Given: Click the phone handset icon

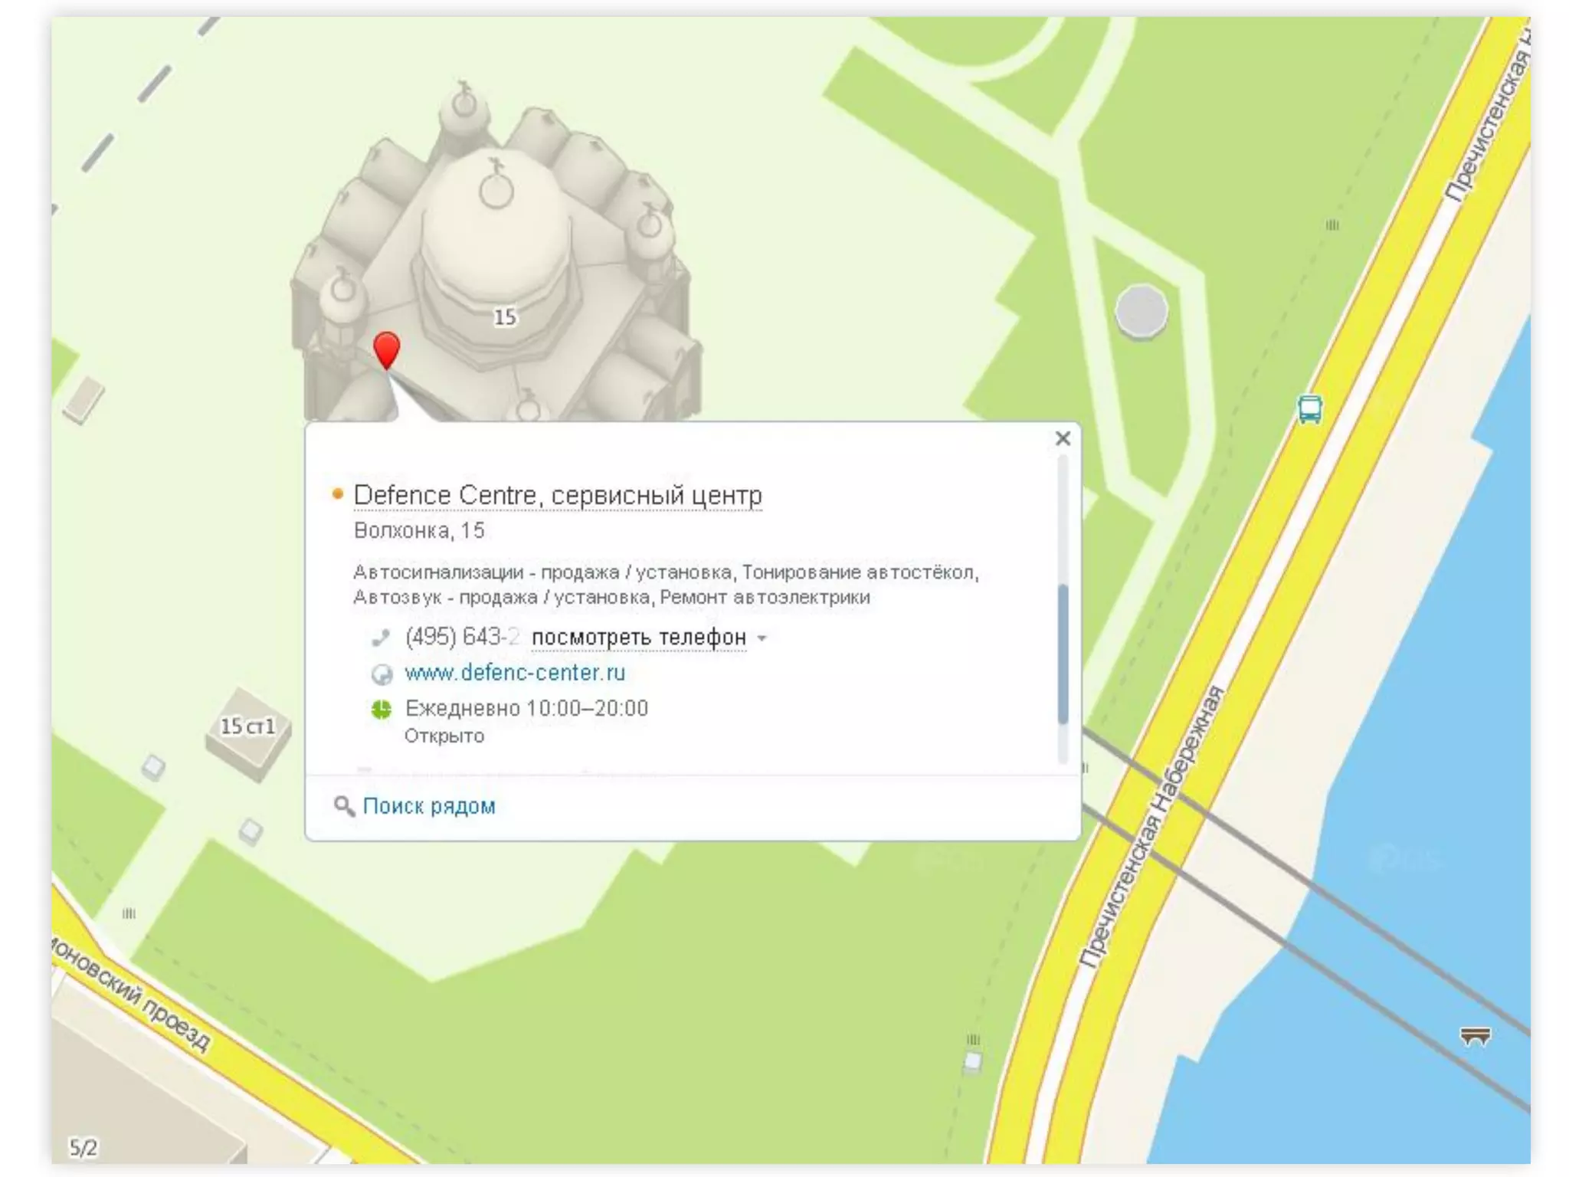Looking at the screenshot, I should 381,637.
